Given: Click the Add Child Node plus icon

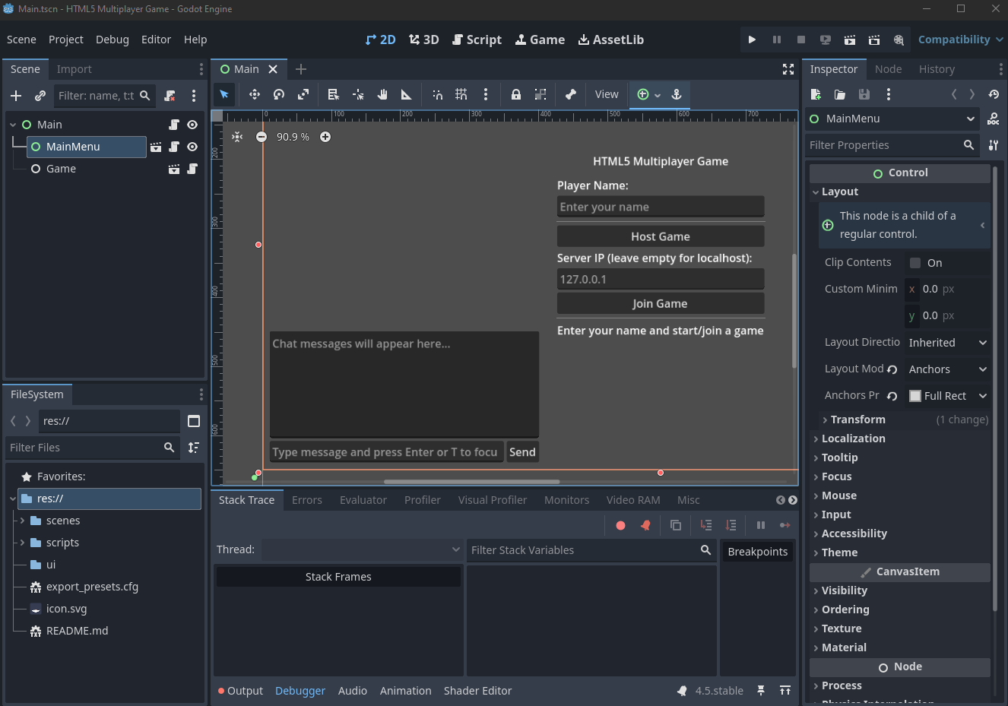Looking at the screenshot, I should tap(16, 96).
